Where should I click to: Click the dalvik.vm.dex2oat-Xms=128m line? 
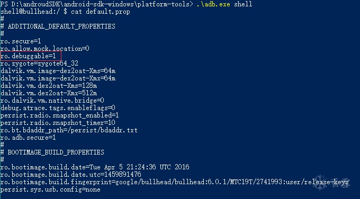tap(49, 86)
